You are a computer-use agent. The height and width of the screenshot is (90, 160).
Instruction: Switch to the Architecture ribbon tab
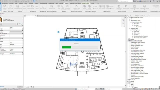click(5, 3)
